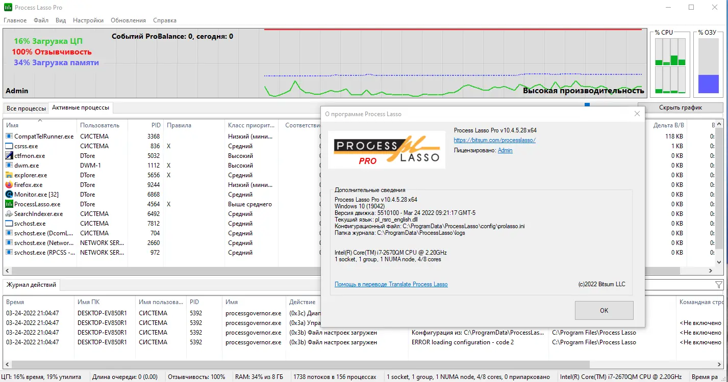Click the action log filter funnel icon

(719, 285)
